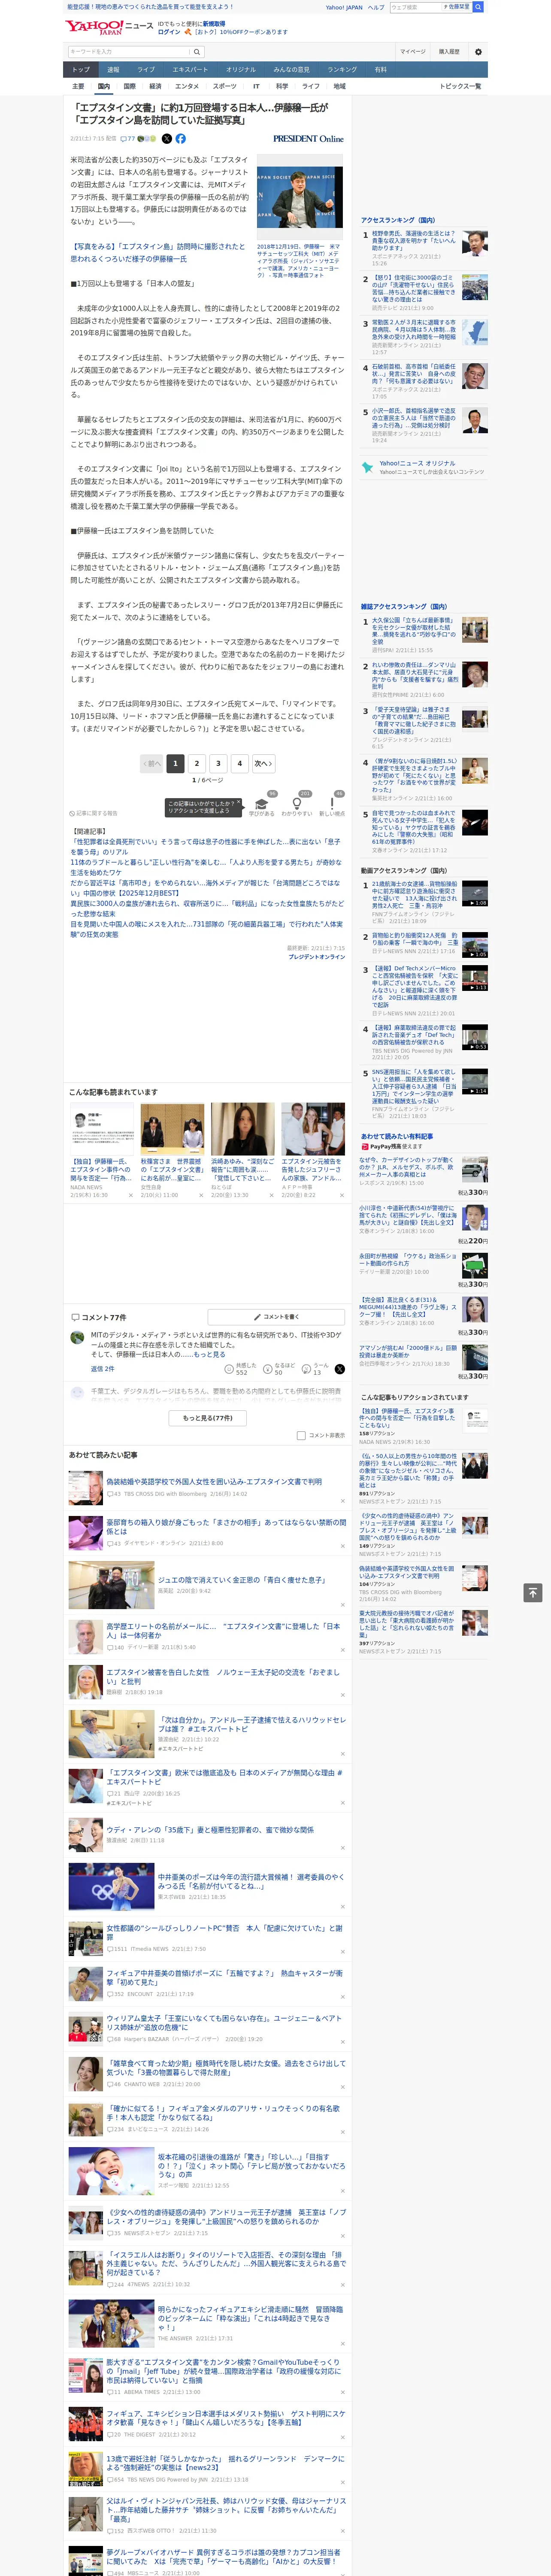Click 記事に関する報告 report icon link

pos(93,813)
